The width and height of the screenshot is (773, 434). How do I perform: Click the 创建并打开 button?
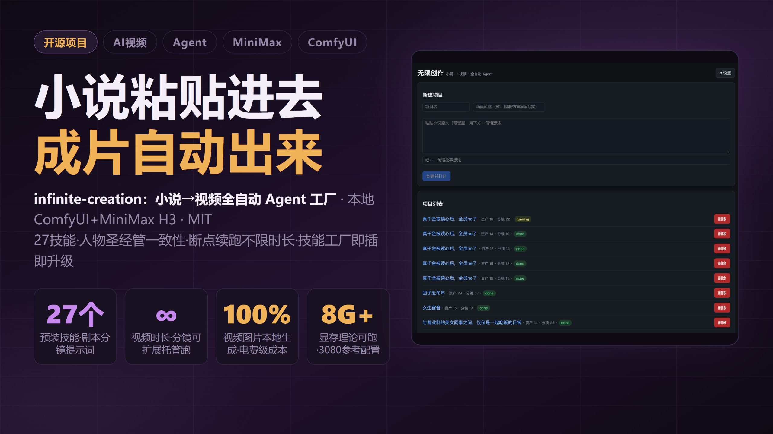(436, 176)
